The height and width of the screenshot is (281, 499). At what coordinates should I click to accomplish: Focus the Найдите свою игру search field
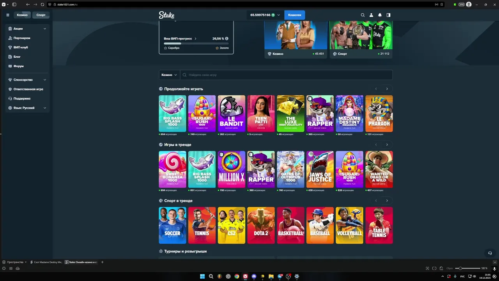coord(287,75)
